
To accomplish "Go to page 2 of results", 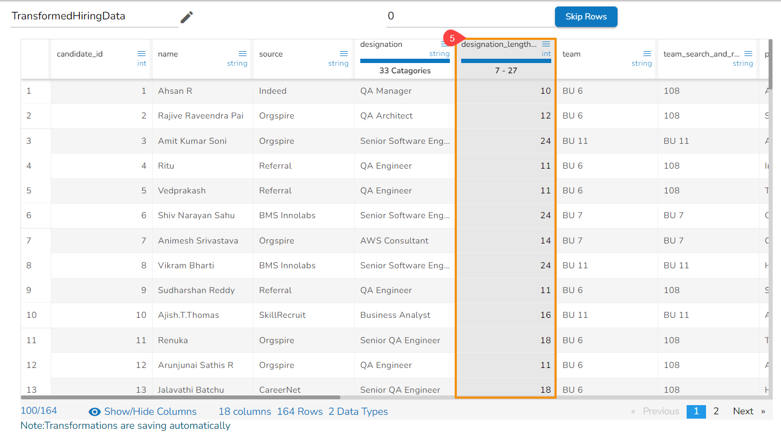I will tap(716, 412).
